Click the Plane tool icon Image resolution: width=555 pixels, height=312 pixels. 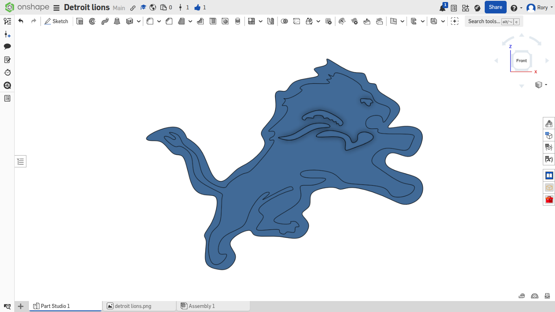(x=393, y=21)
